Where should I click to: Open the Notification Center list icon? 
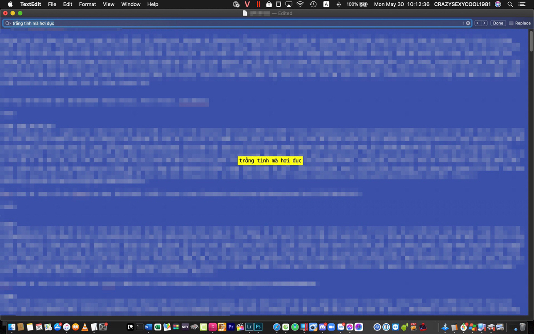[522, 4]
